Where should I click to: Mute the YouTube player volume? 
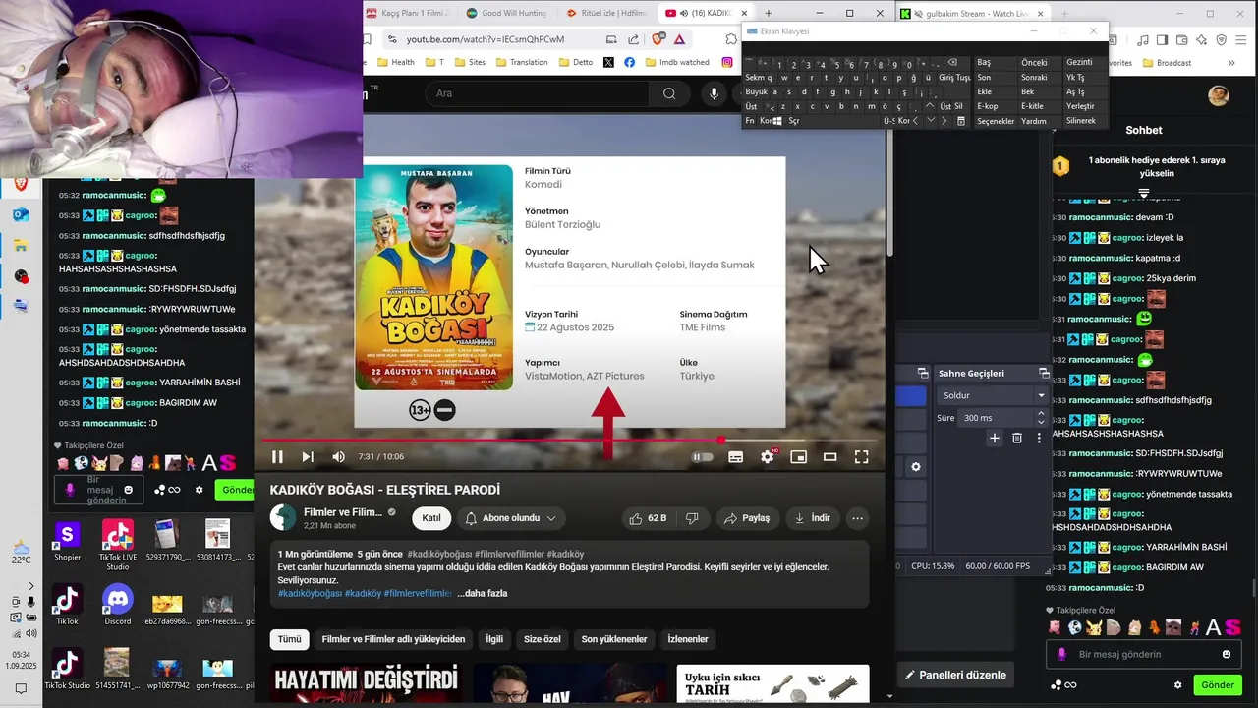(x=338, y=456)
